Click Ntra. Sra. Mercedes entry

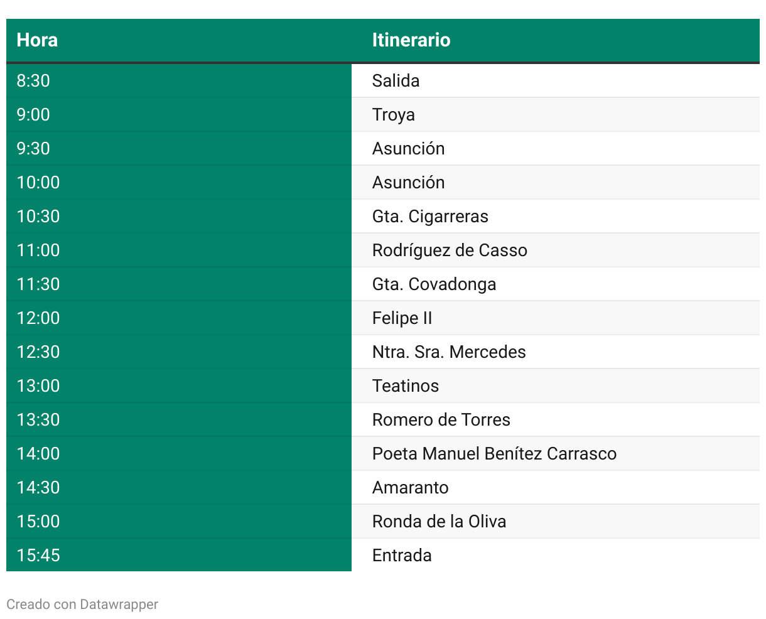448,352
